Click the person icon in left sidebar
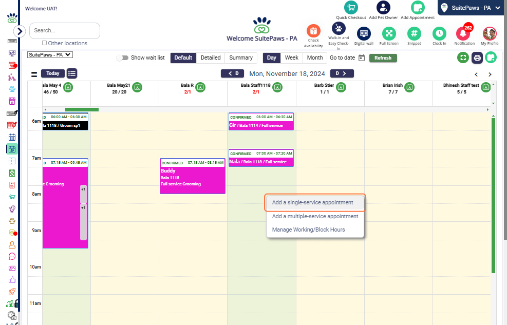The height and width of the screenshot is (325, 507). [12, 245]
